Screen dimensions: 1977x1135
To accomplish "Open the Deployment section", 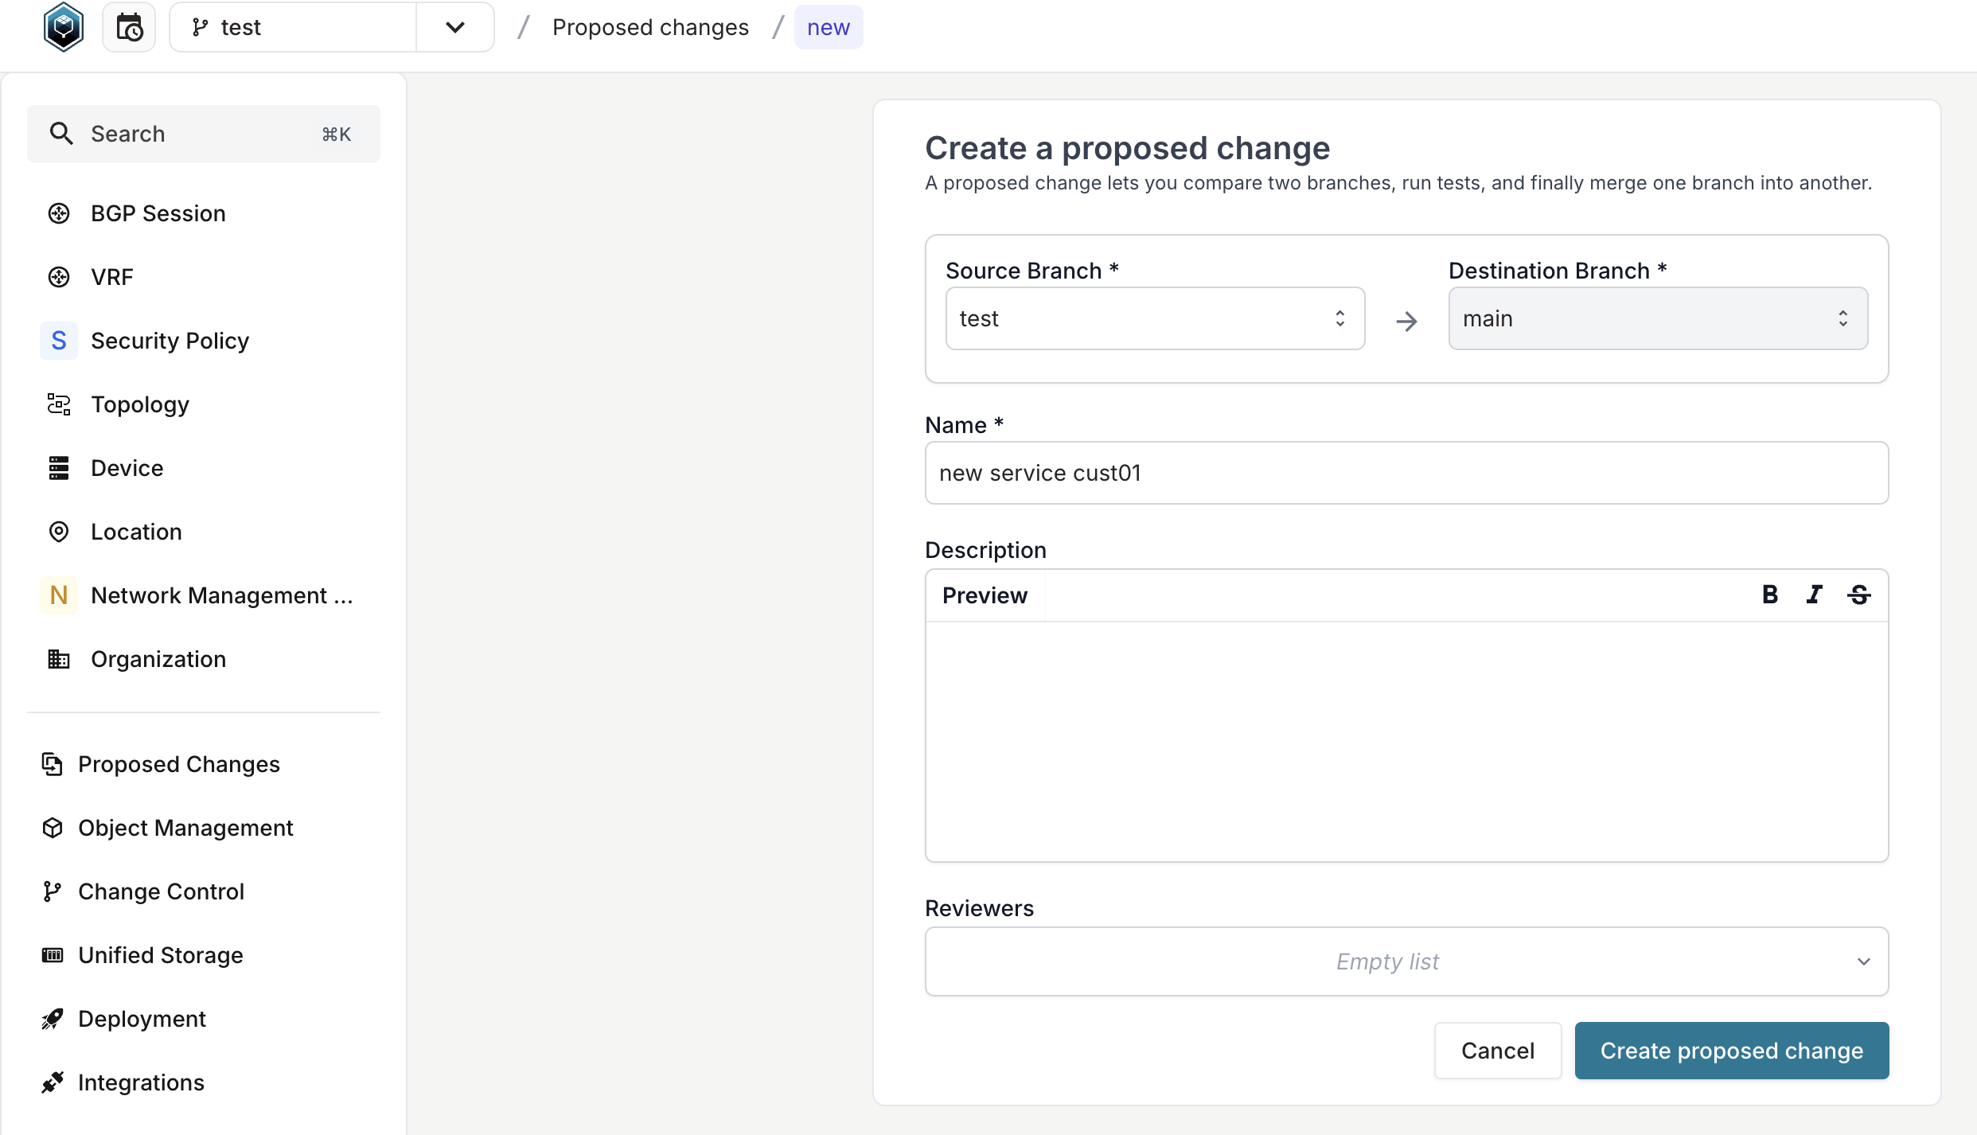I will (x=141, y=1018).
